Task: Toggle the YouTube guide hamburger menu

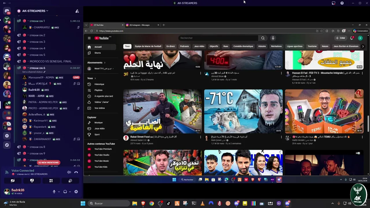Action: point(89,38)
